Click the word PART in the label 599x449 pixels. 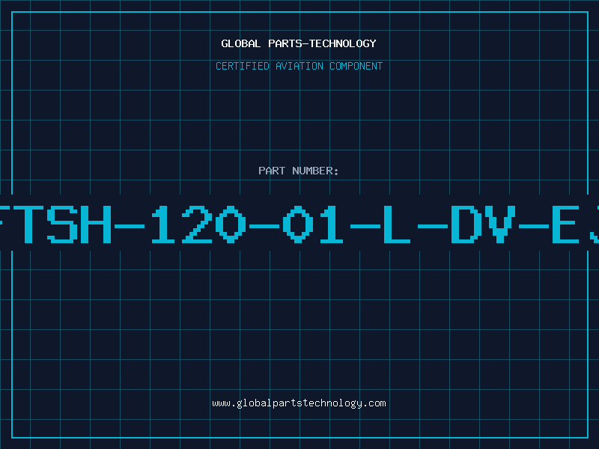[x=272, y=171]
